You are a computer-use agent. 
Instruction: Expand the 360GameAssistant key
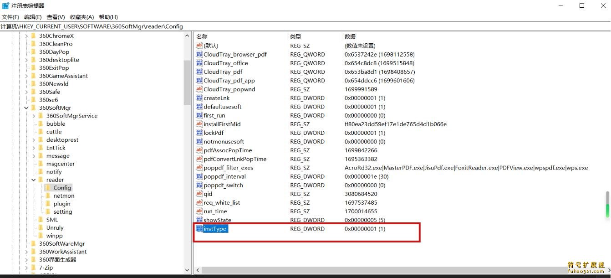click(26, 76)
